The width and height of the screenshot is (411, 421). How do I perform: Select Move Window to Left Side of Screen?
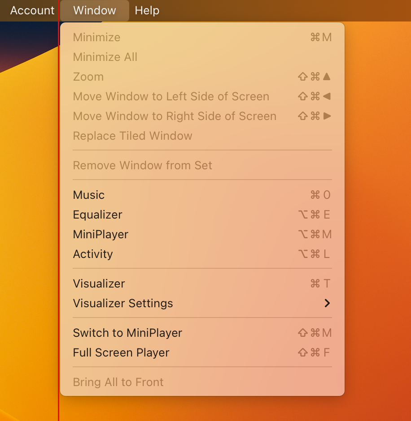(202, 96)
